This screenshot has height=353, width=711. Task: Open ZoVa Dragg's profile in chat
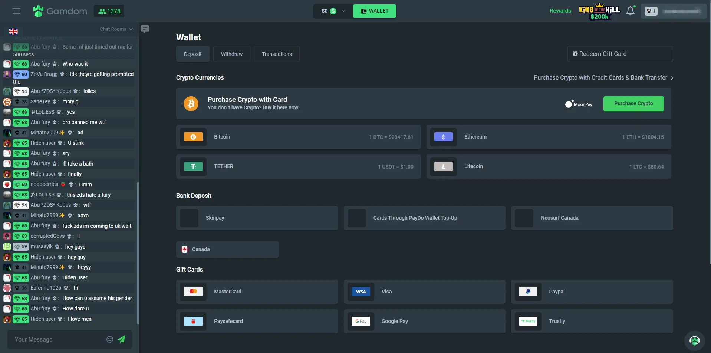pos(44,74)
